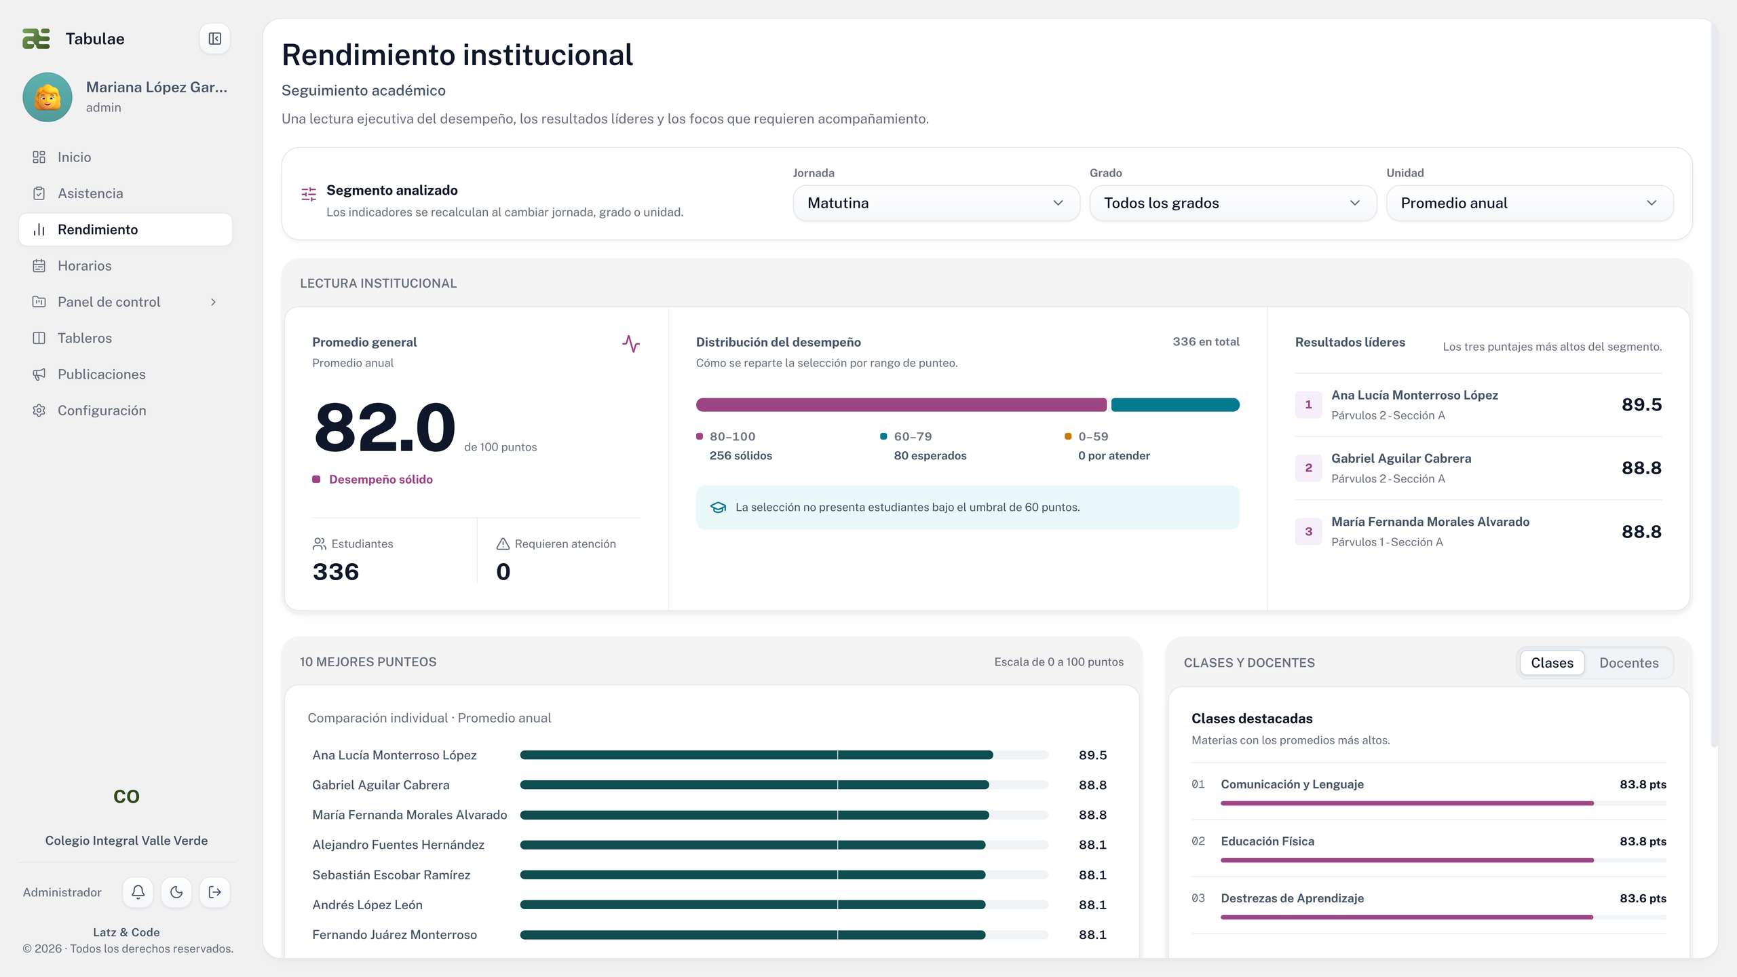Open notifications bell
Screen dimensions: 1737x977
click(138, 892)
